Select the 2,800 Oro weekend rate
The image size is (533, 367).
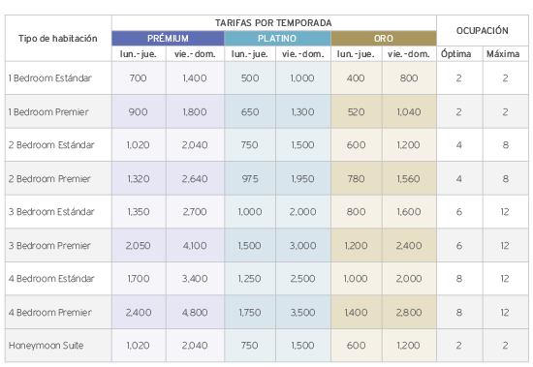[x=409, y=313]
